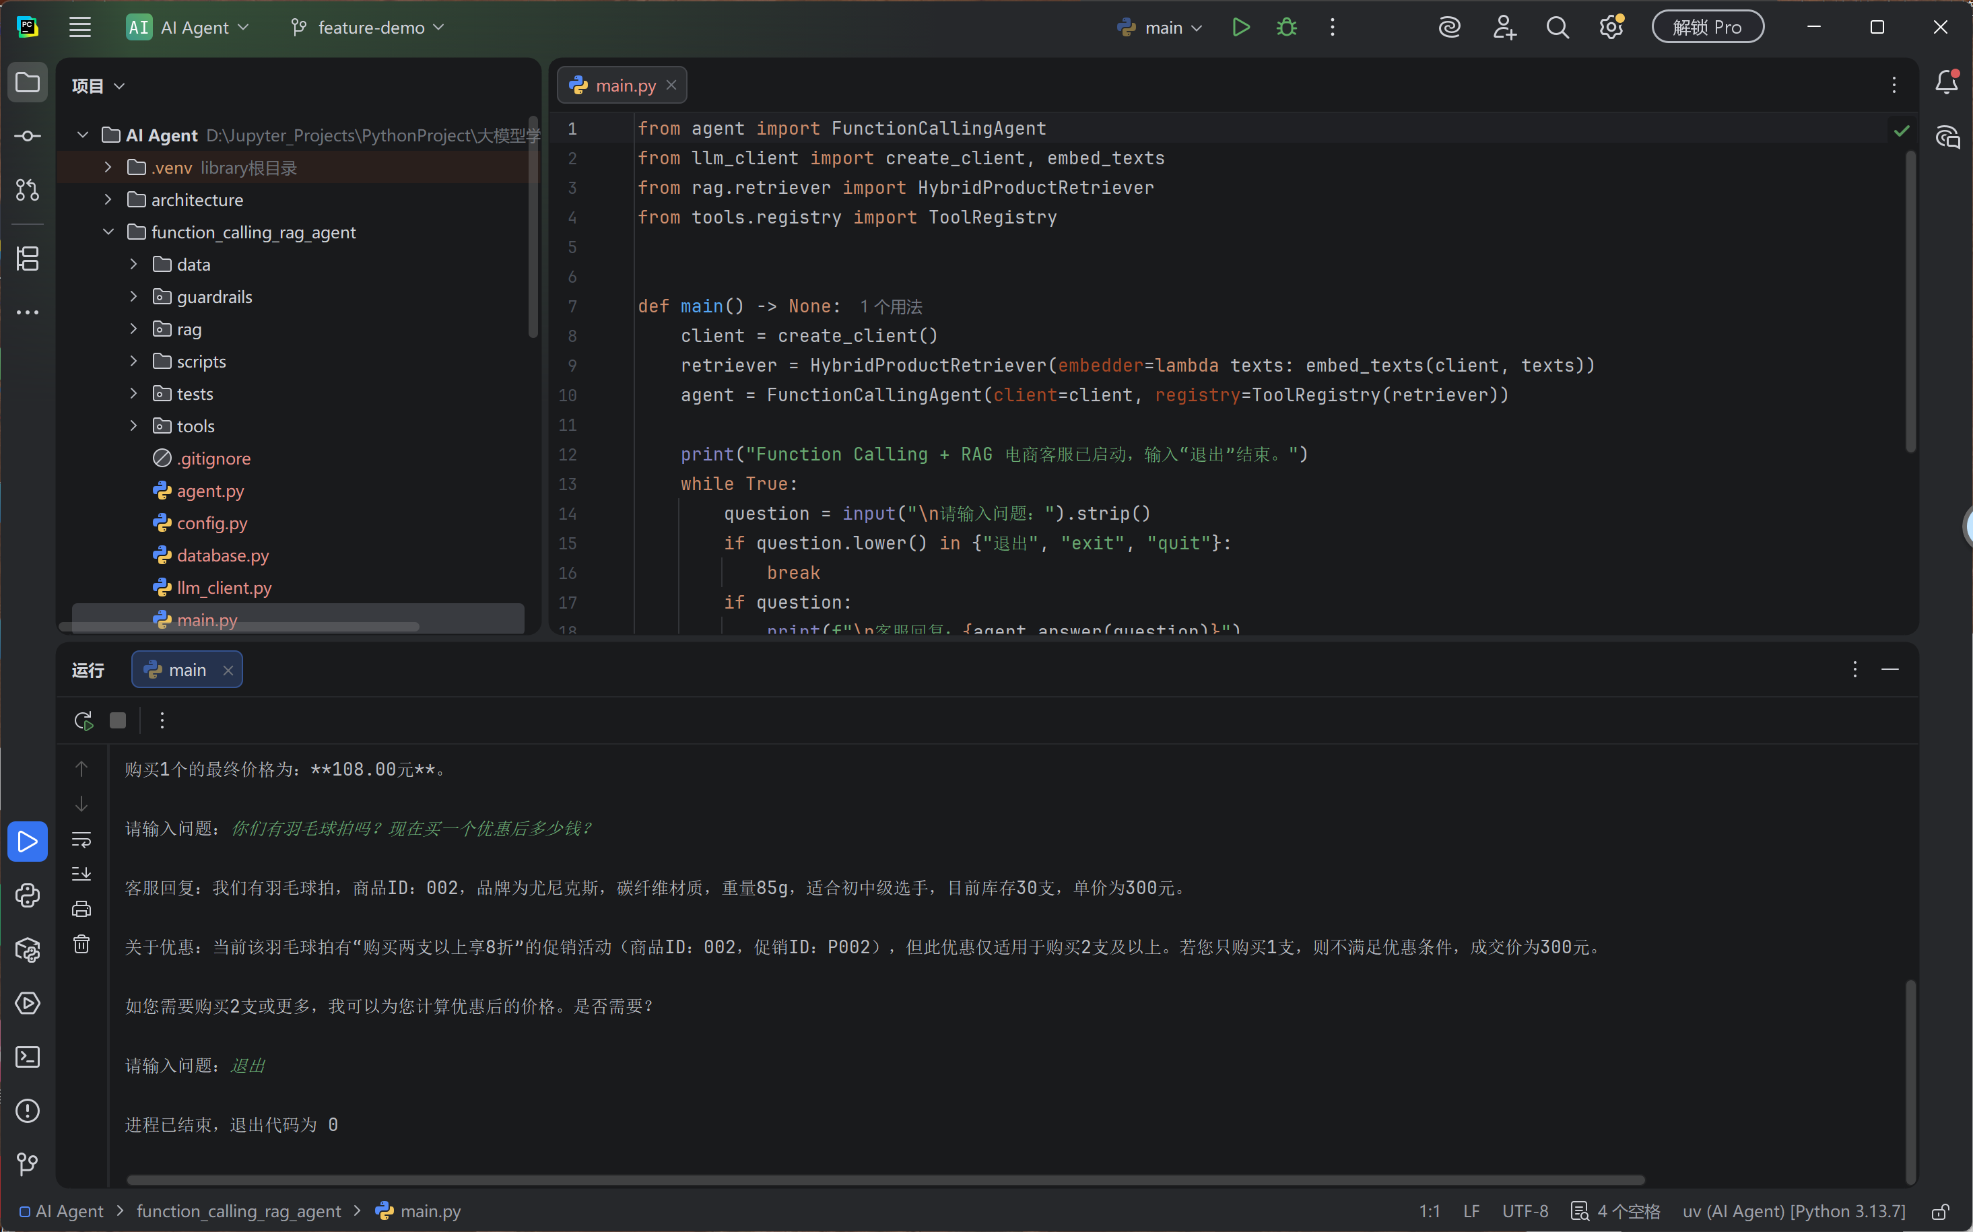Stop the running process
This screenshot has width=1973, height=1232.
tap(118, 720)
